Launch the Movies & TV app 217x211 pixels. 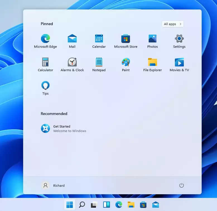pyautogui.click(x=179, y=64)
